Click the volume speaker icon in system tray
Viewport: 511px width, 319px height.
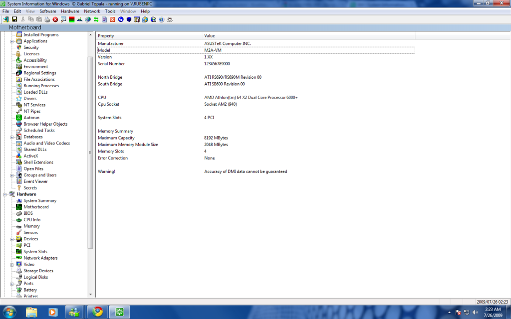pyautogui.click(x=475, y=312)
